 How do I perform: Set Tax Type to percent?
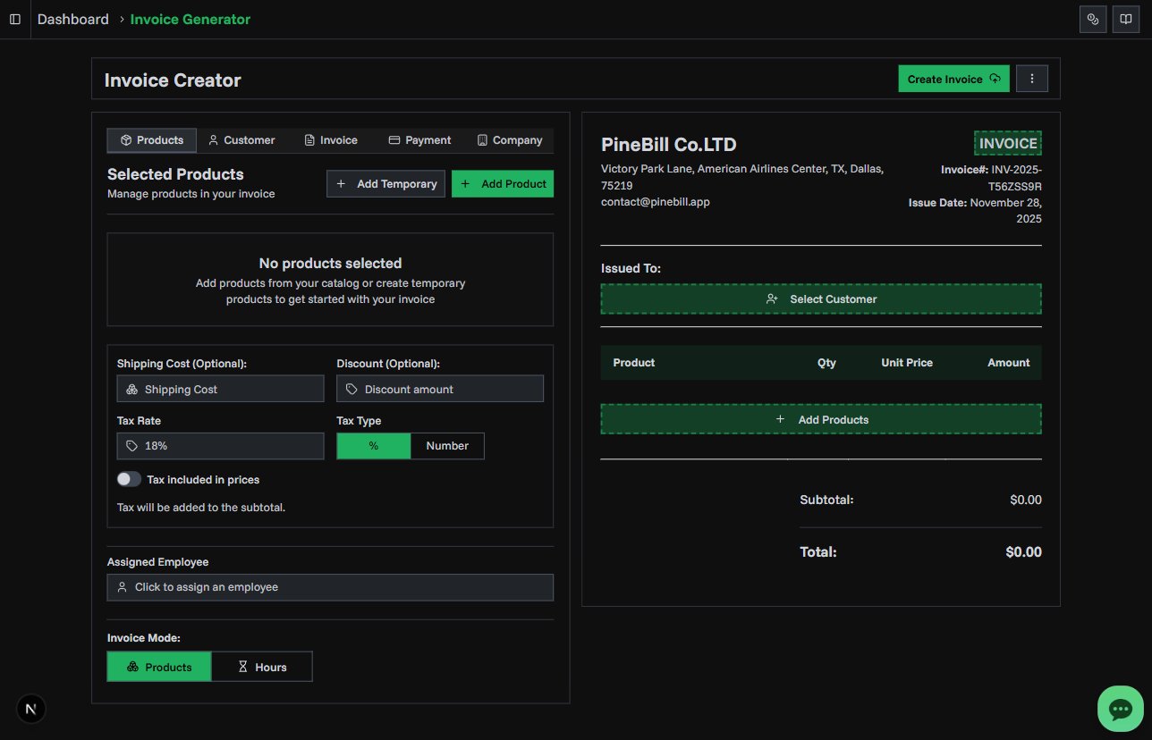point(374,446)
